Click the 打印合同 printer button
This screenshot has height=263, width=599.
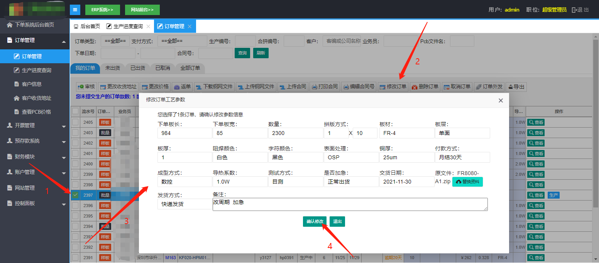click(325, 87)
